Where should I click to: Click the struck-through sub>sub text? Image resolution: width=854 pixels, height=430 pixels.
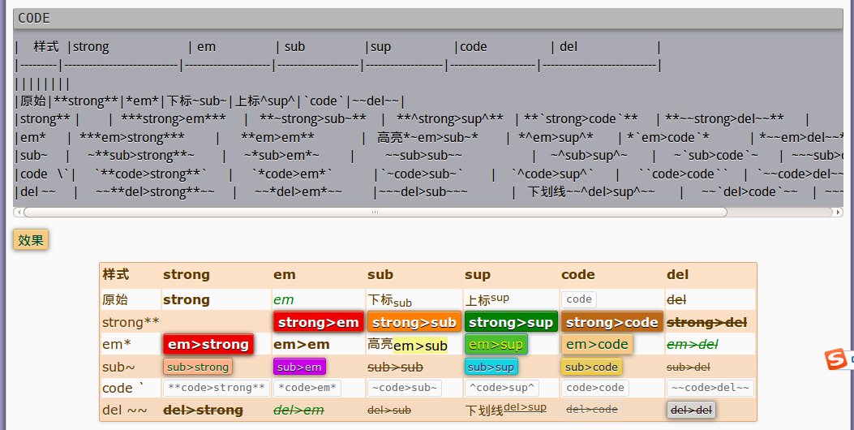coord(396,367)
